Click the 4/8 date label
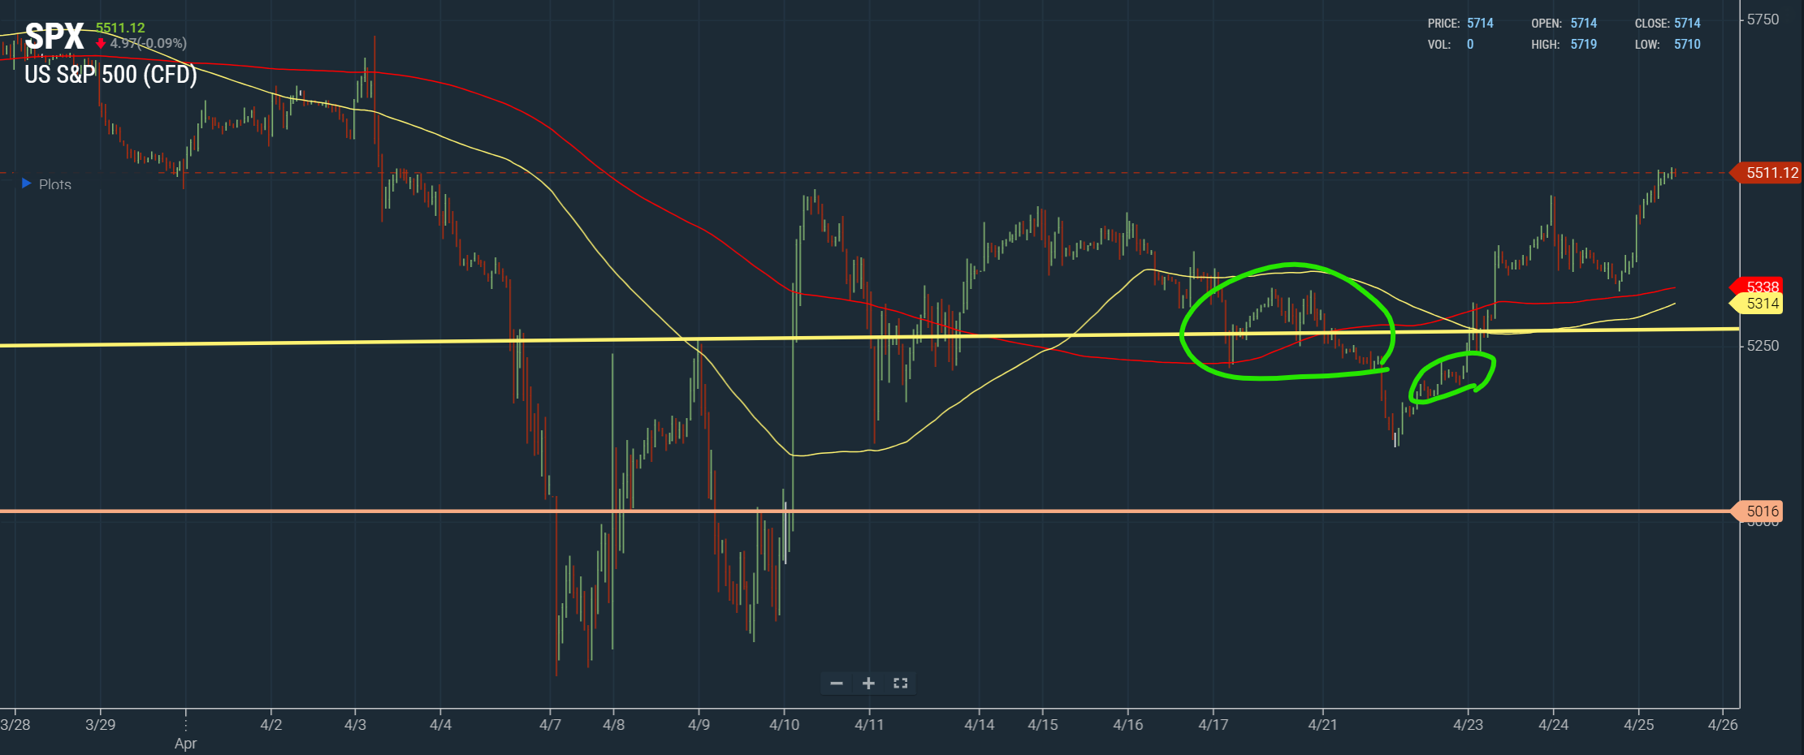 (x=613, y=724)
